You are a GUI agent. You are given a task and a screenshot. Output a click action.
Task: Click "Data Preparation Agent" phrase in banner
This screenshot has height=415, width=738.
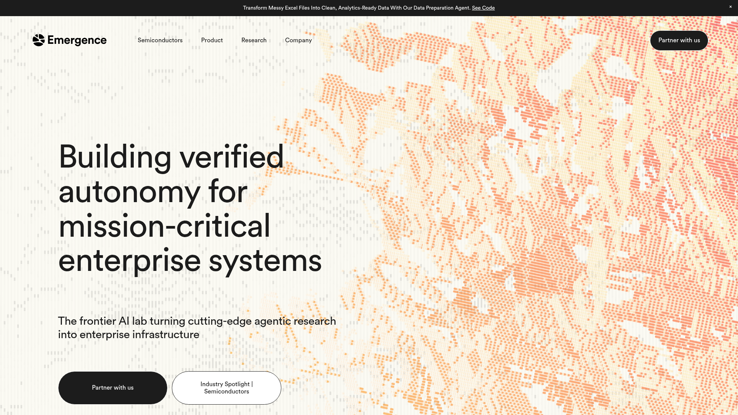(x=441, y=8)
